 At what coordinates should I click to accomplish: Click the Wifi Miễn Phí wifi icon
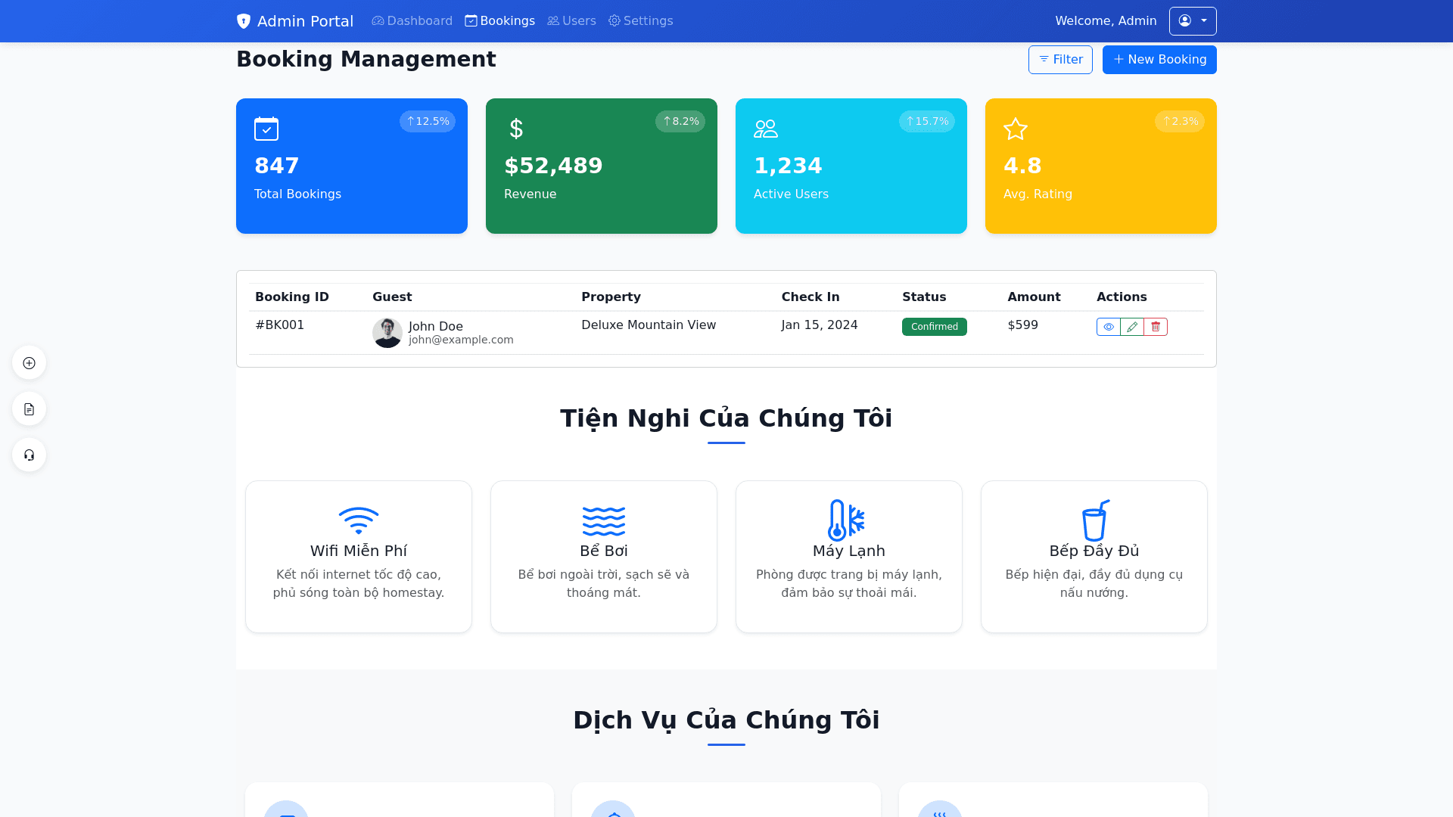click(x=359, y=520)
